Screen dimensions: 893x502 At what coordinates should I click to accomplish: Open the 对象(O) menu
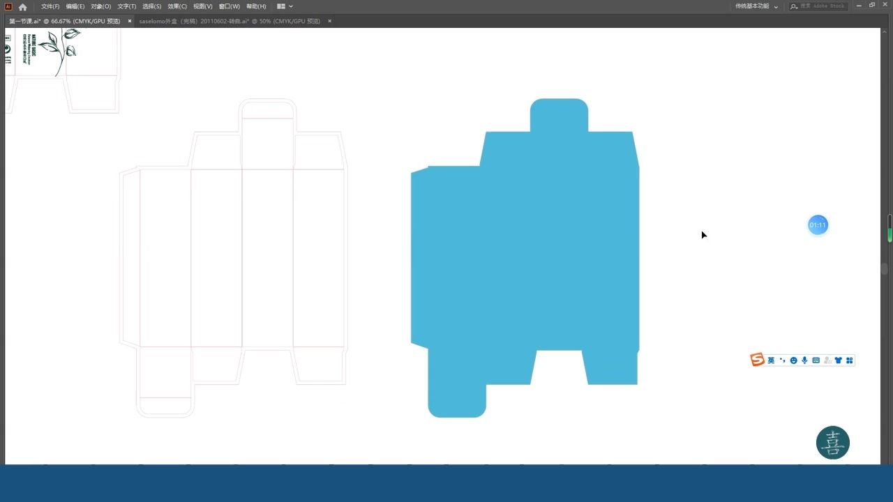tap(101, 6)
